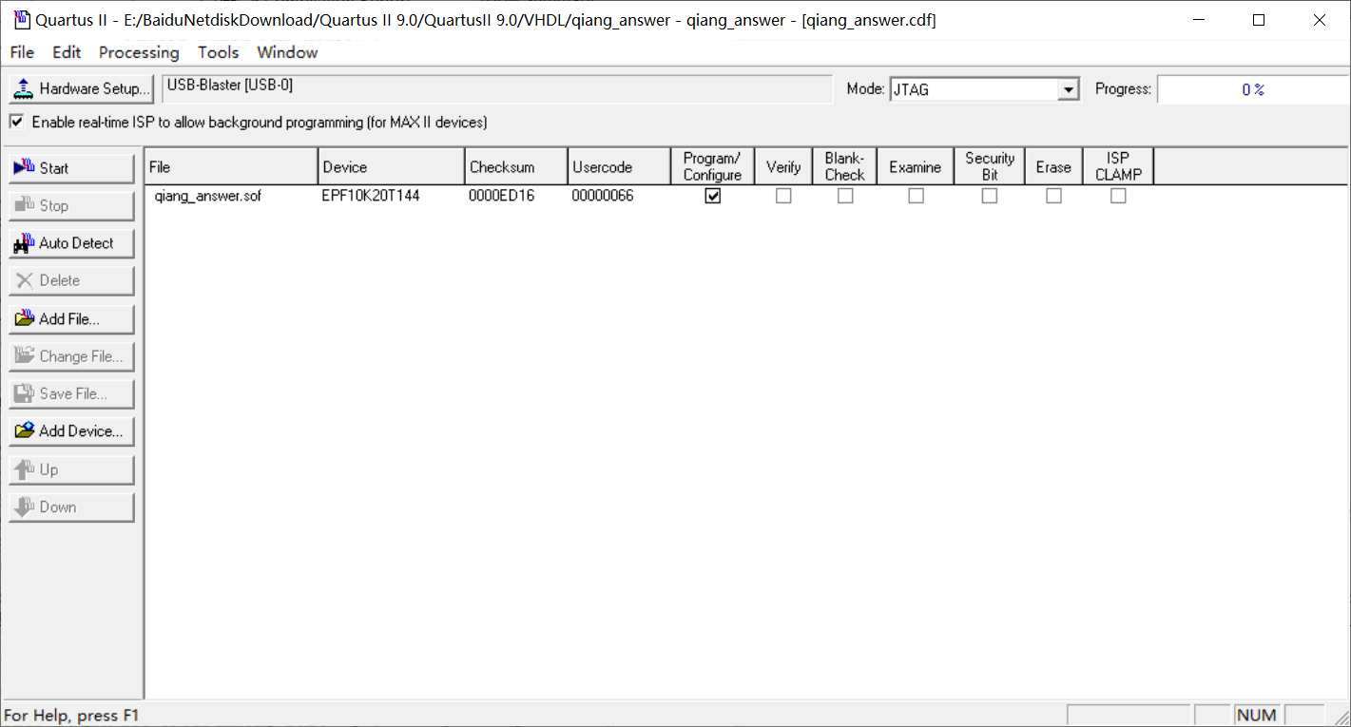Enable Examine checkbox for qiang_answer.sof
The width and height of the screenshot is (1351, 727).
[x=916, y=196]
